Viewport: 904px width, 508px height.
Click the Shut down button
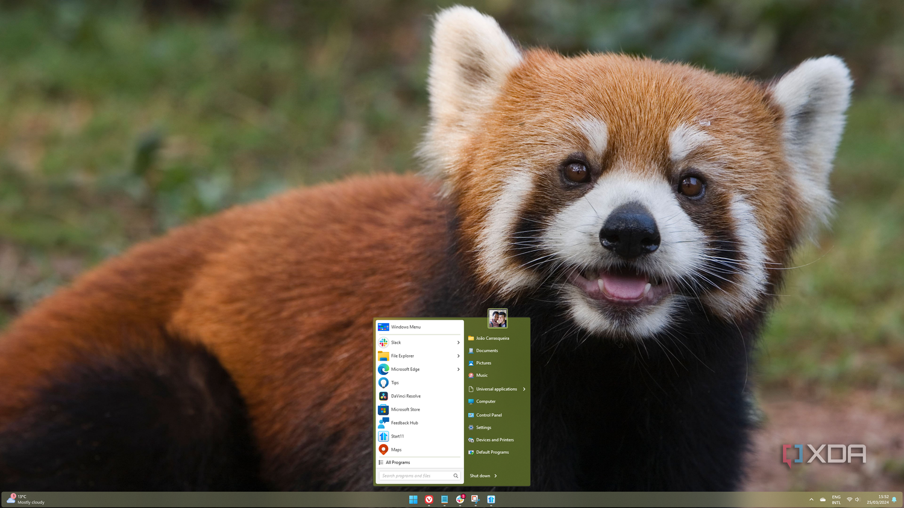480,476
